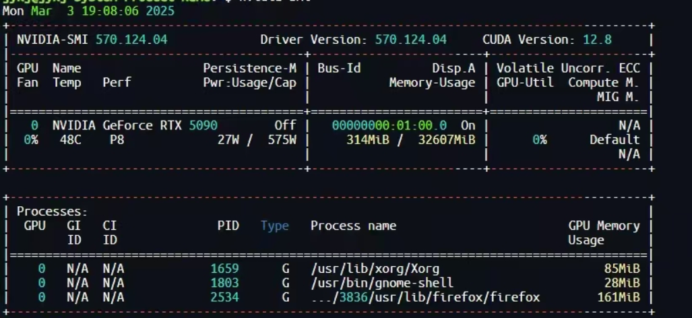Click the Process name column header
The height and width of the screenshot is (318, 692).
coord(354,226)
